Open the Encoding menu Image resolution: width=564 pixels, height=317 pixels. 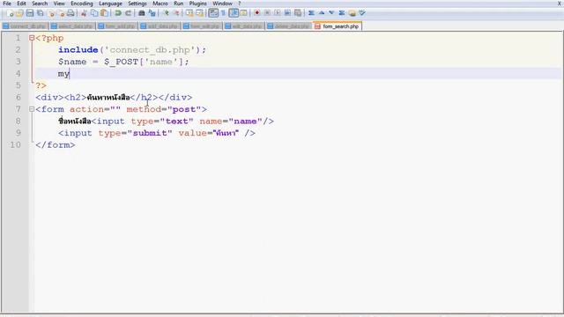[82, 4]
